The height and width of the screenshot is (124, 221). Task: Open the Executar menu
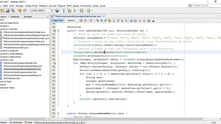tap(53, 6)
